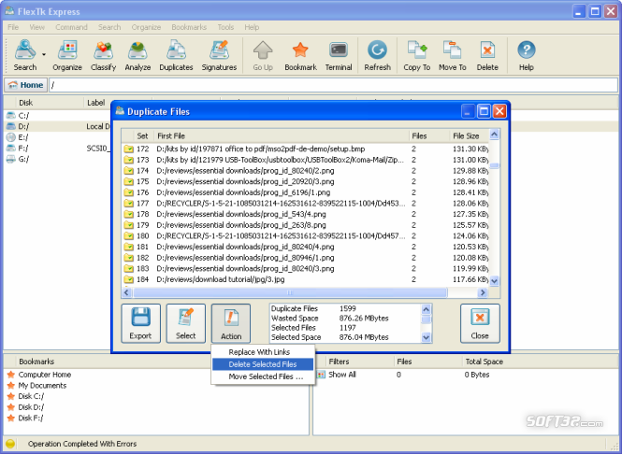Refresh the file view
Viewport: 622px width, 454px height.
(x=377, y=55)
